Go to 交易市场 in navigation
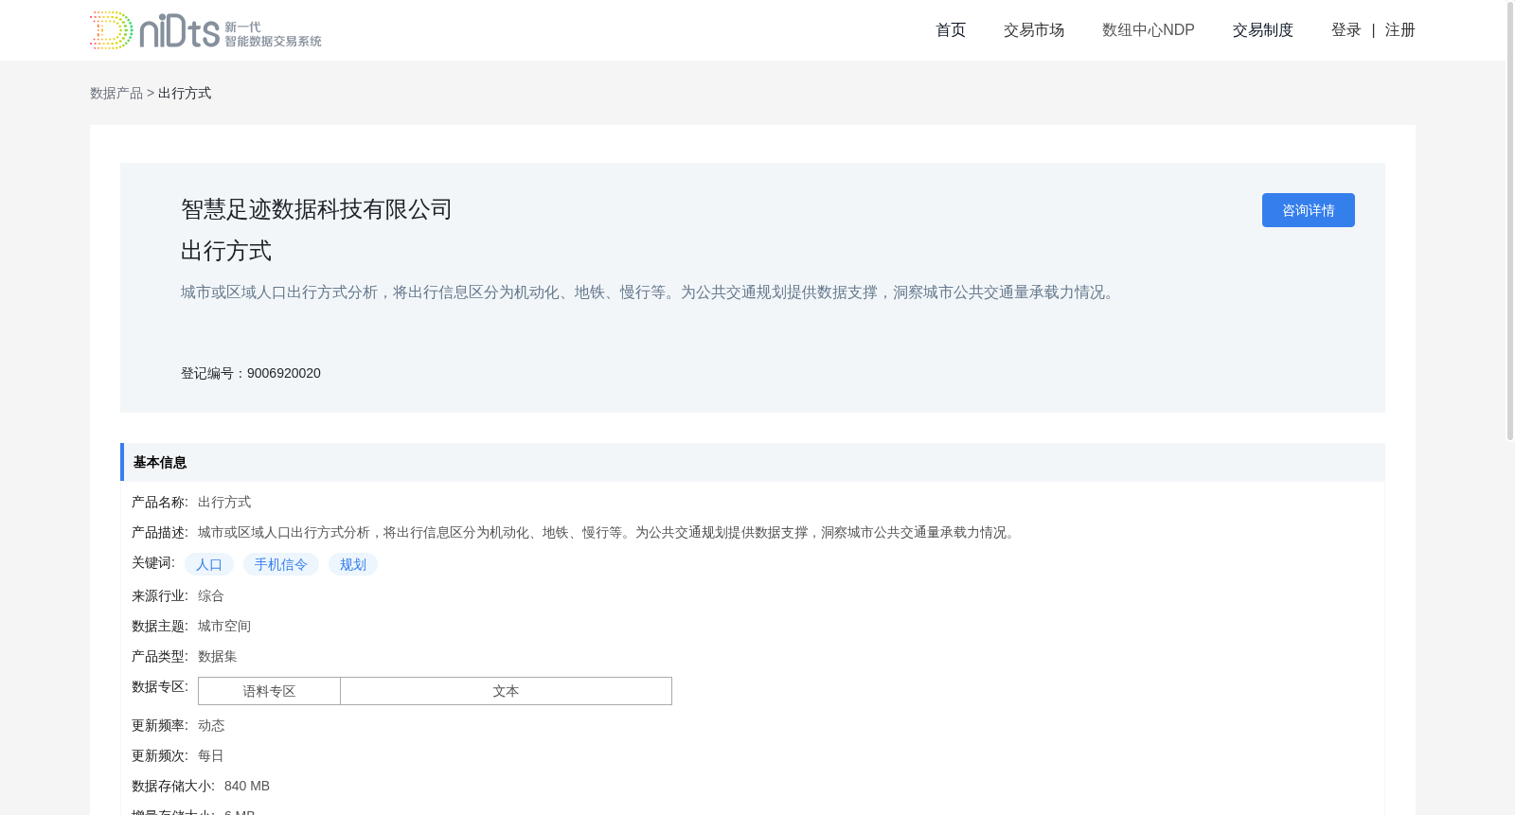 1034,30
